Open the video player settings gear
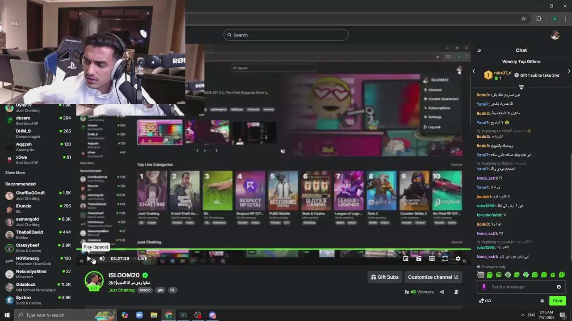Image resolution: width=572 pixels, height=321 pixels. 458,259
